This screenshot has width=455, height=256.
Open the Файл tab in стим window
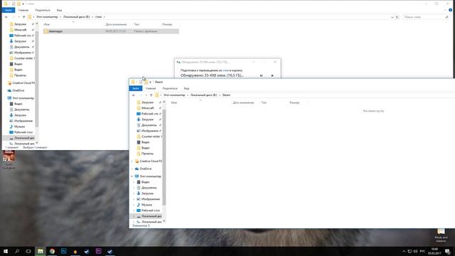tap(8, 10)
